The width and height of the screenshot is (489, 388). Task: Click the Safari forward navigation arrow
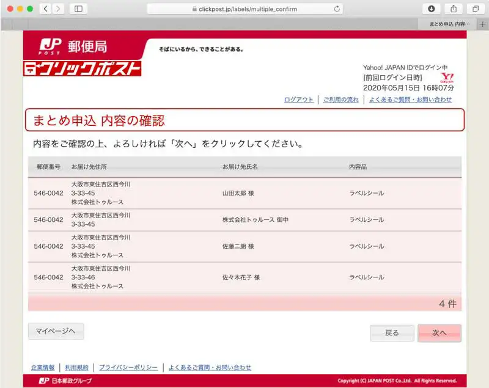(x=58, y=9)
